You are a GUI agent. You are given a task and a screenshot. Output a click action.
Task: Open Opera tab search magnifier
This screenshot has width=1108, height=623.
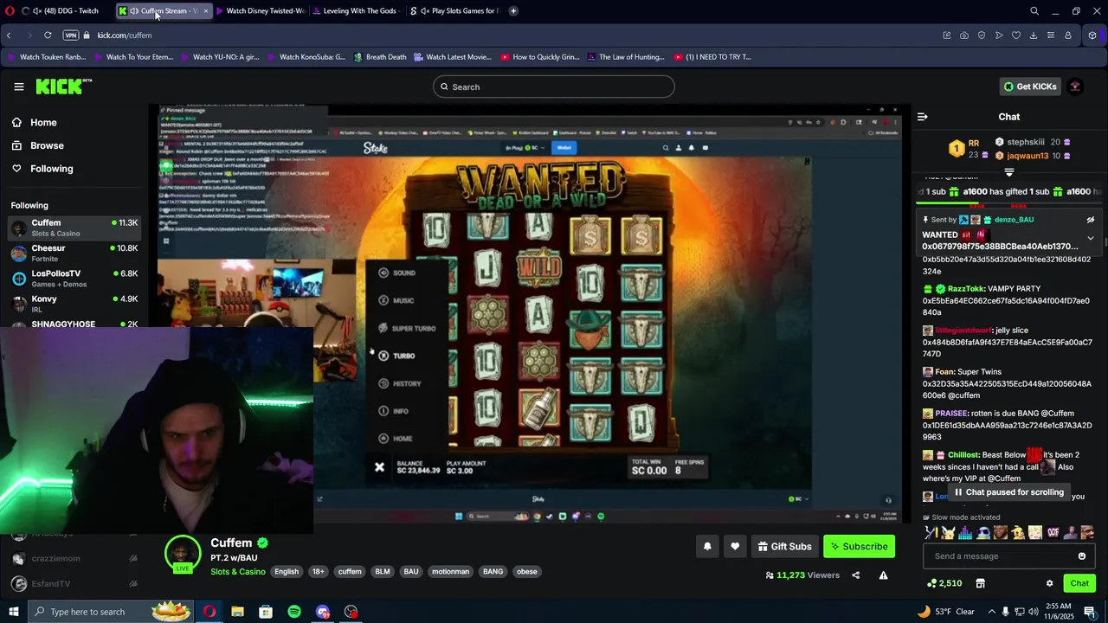tap(1034, 11)
